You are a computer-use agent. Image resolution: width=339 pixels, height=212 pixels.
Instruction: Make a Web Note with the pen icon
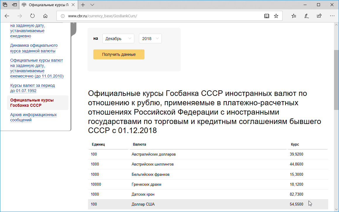click(x=306, y=16)
